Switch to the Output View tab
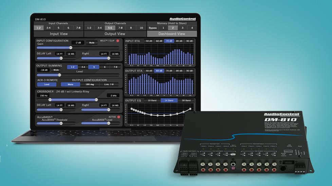 tap(115, 34)
